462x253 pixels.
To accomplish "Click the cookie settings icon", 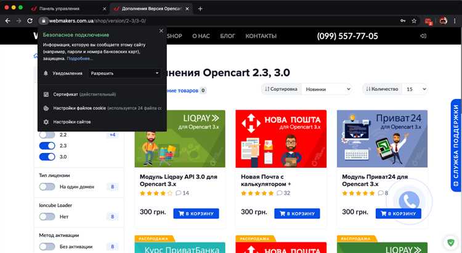I will (x=46, y=108).
